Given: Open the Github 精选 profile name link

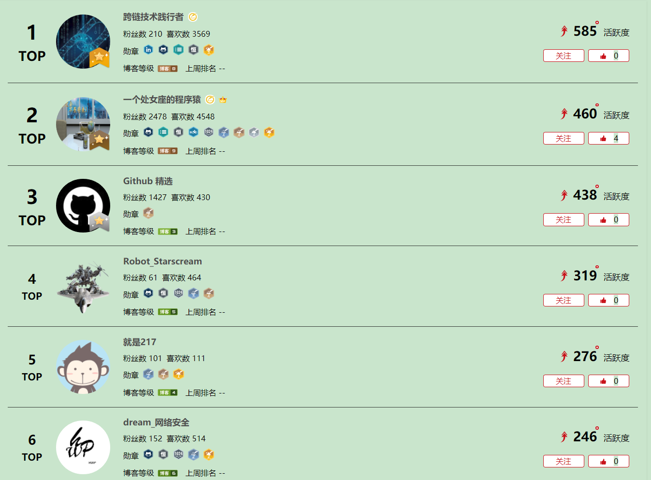Looking at the screenshot, I should (148, 181).
